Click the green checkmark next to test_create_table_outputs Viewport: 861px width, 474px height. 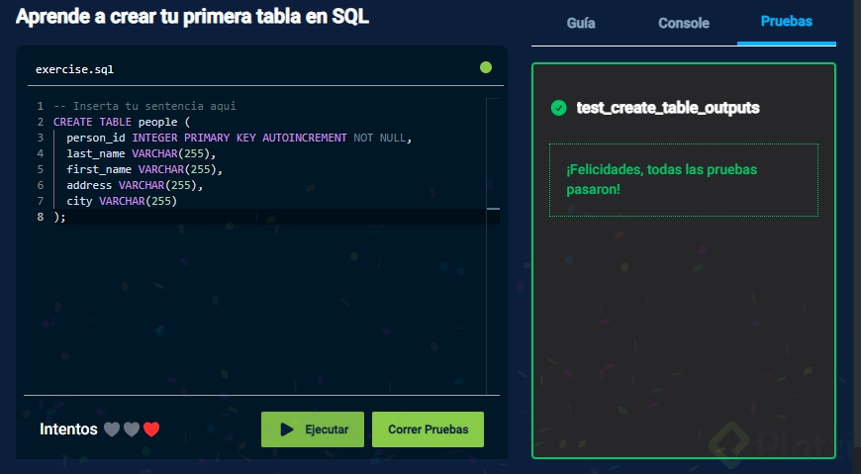click(x=558, y=108)
